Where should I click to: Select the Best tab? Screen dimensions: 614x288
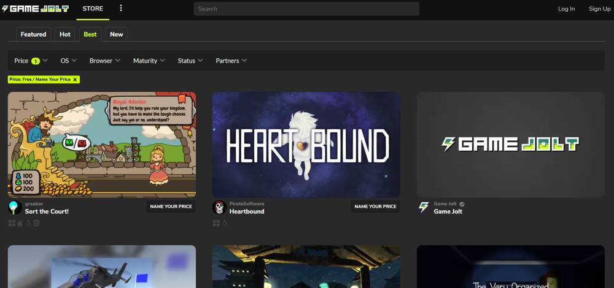pyautogui.click(x=90, y=34)
